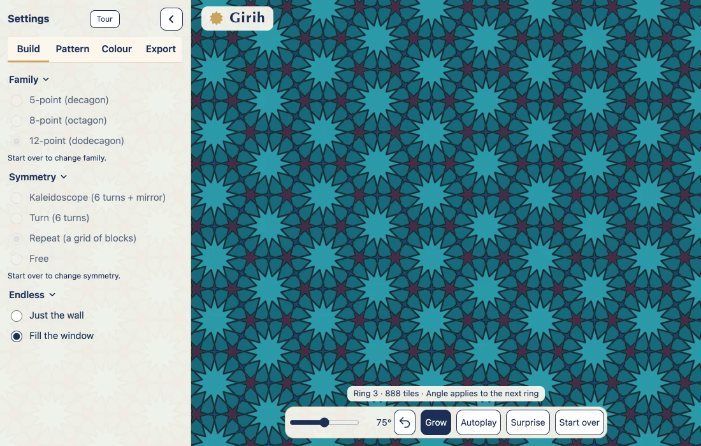Click the Ring 3 · 888 tiles status label
Viewport: 701px width, 446px height.
(445, 394)
